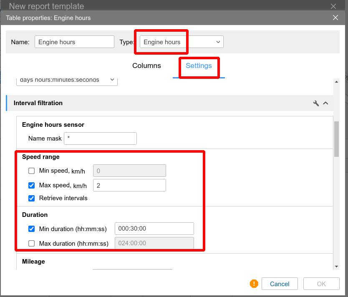Collapse the Interval filtration section
348x297 pixels.
(x=325, y=103)
